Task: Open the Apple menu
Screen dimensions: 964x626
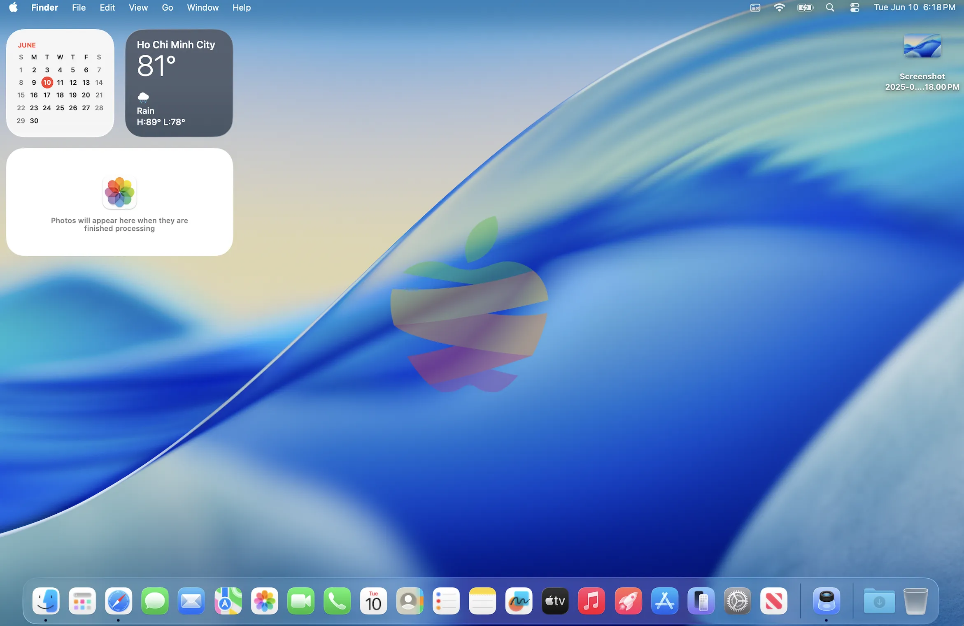Action: [14, 7]
